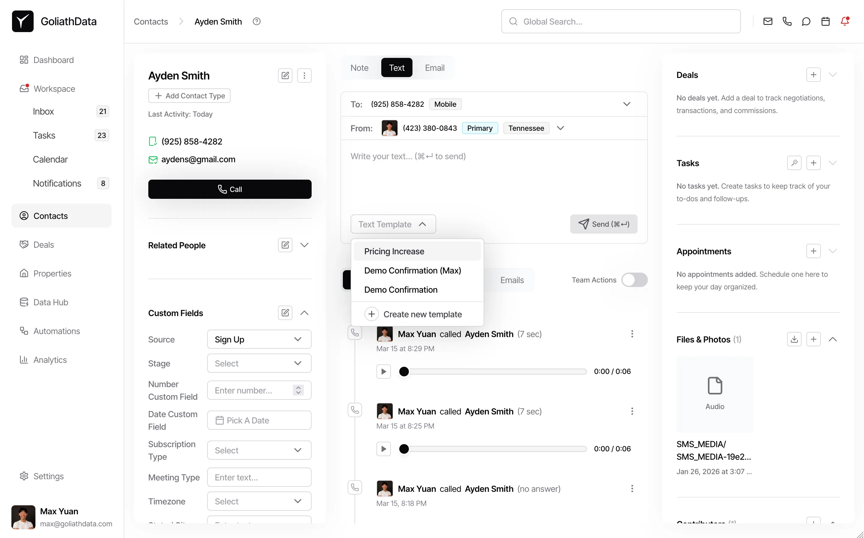Switch to the Email tab

coord(434,67)
